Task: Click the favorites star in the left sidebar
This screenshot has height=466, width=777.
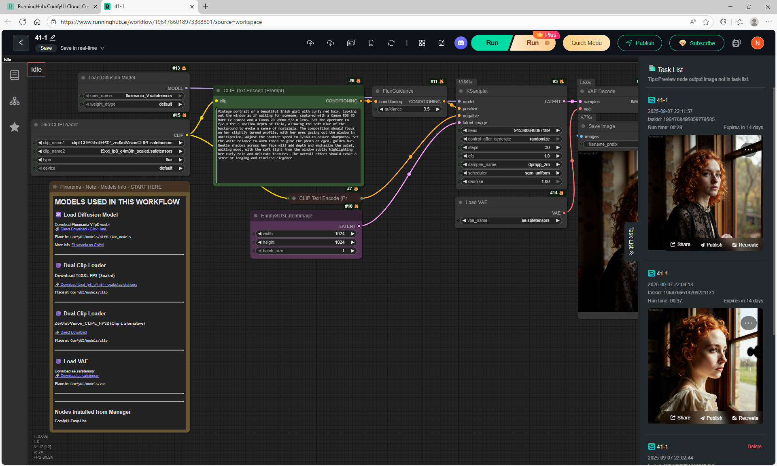Action: click(15, 127)
